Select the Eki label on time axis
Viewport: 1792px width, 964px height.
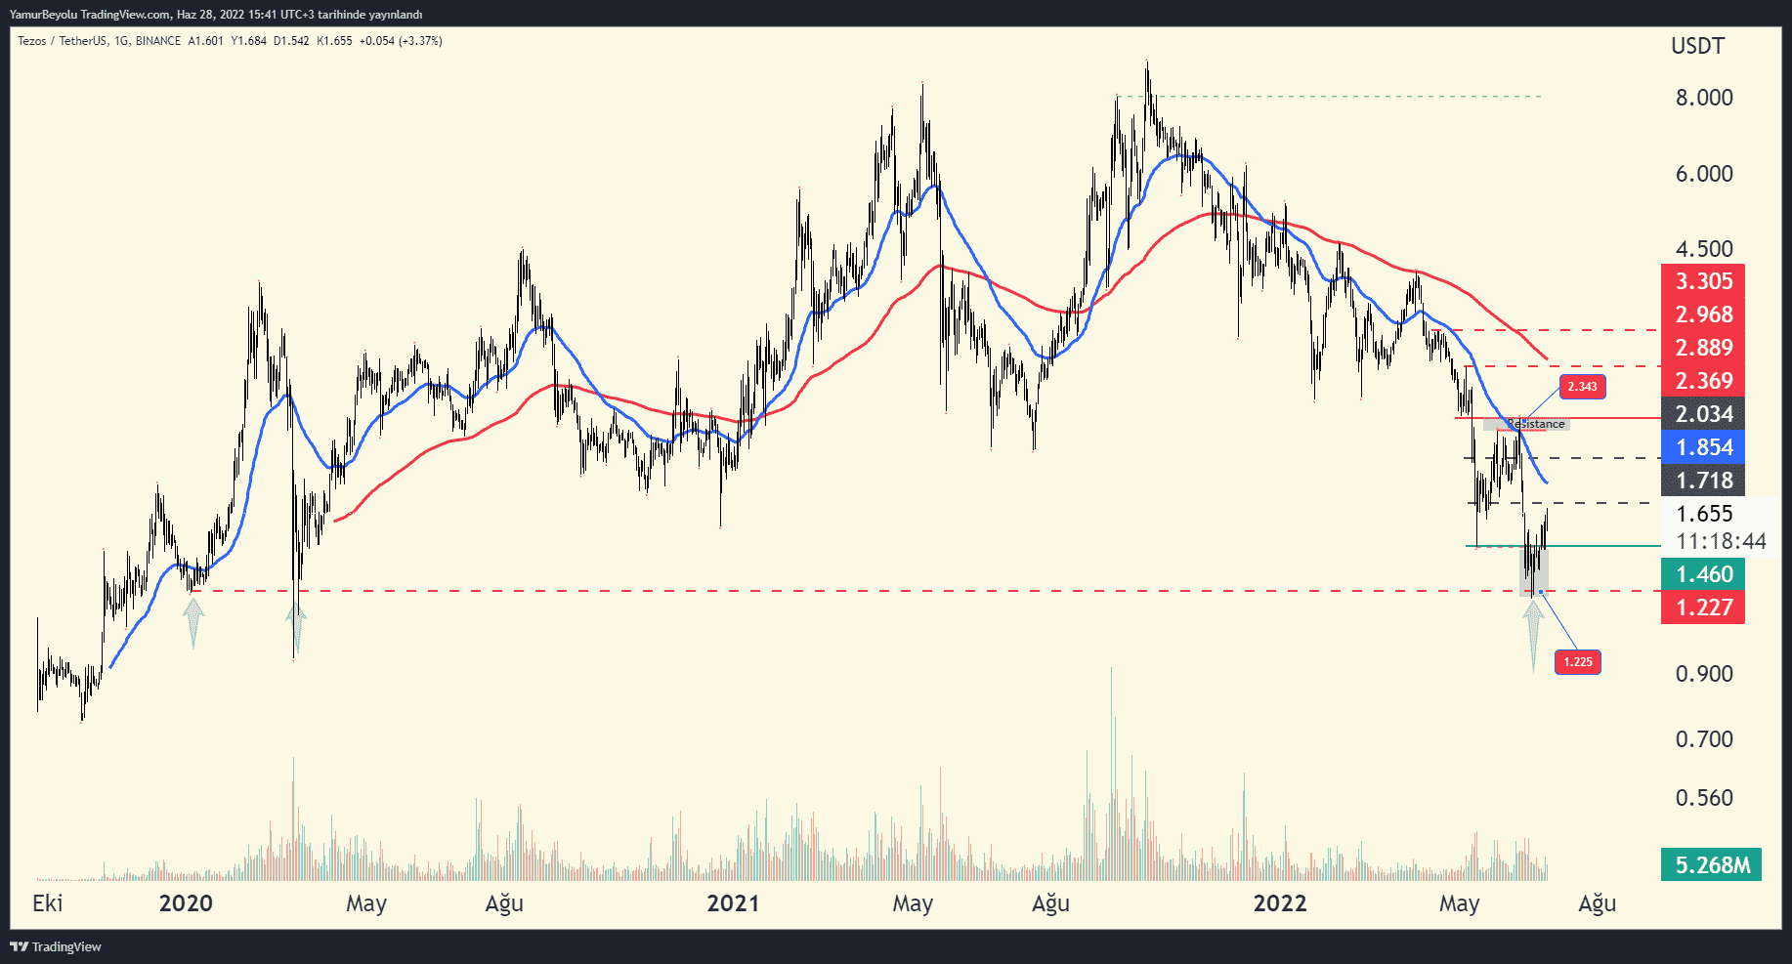coord(47,903)
